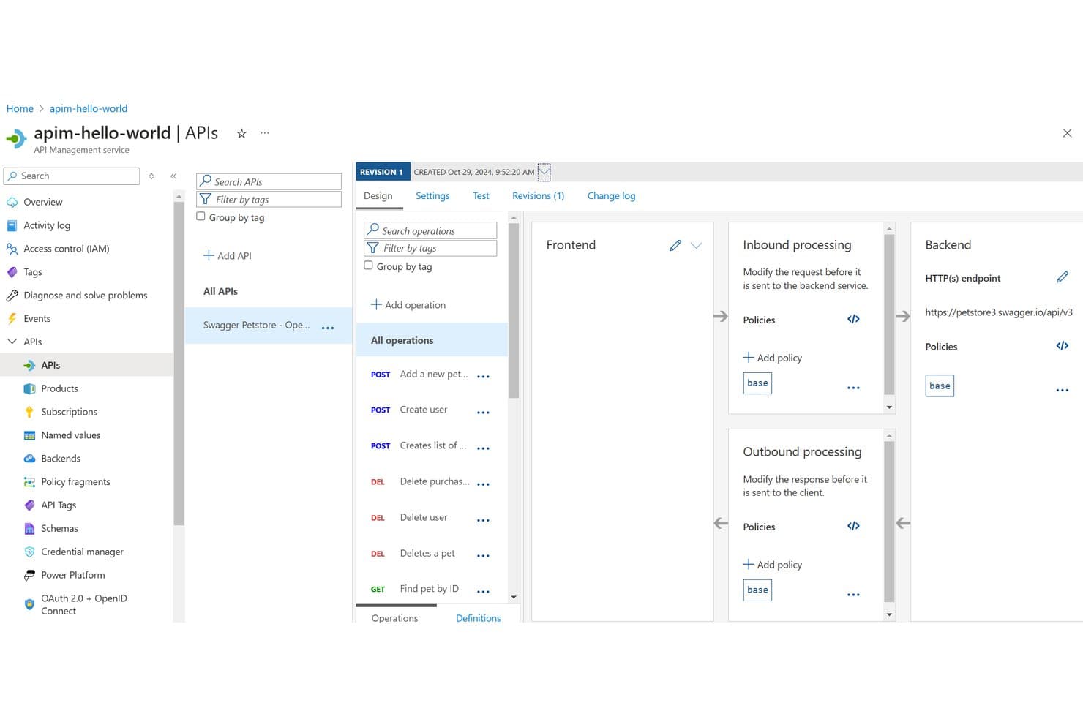Expand the Frontend chevron dropdown

pyautogui.click(x=697, y=245)
